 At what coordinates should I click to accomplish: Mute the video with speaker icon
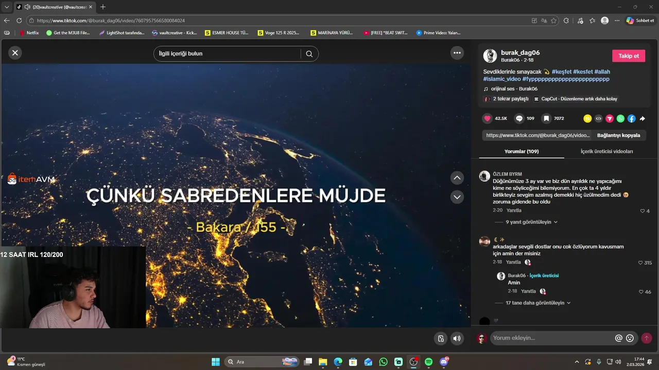coord(457,338)
